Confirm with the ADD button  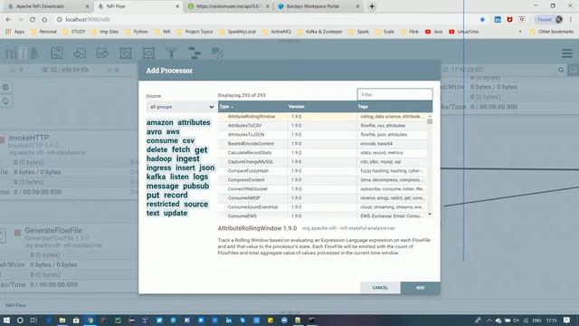420,288
